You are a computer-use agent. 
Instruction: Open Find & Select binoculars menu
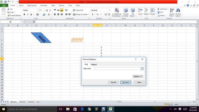pyautogui.click(x=178, y=12)
